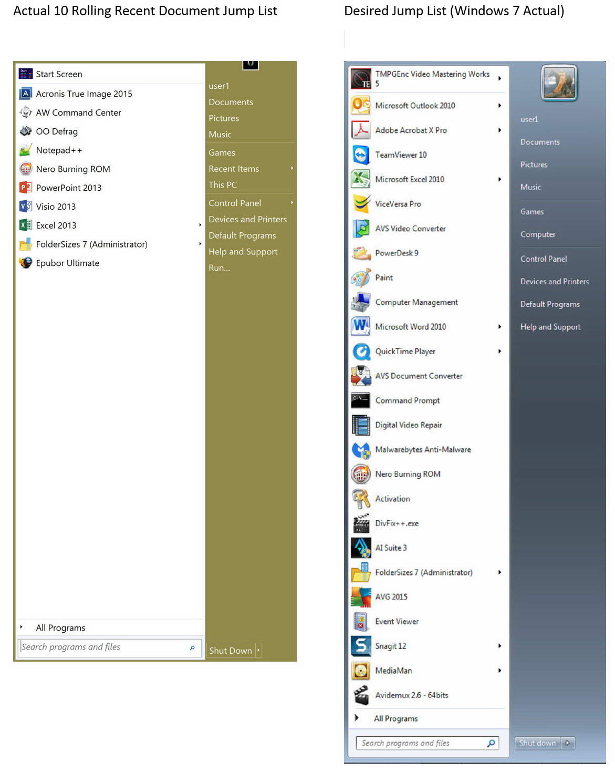Expand Microsoft Outlook 2010 jump list arrow
615x772 pixels.
click(x=499, y=106)
